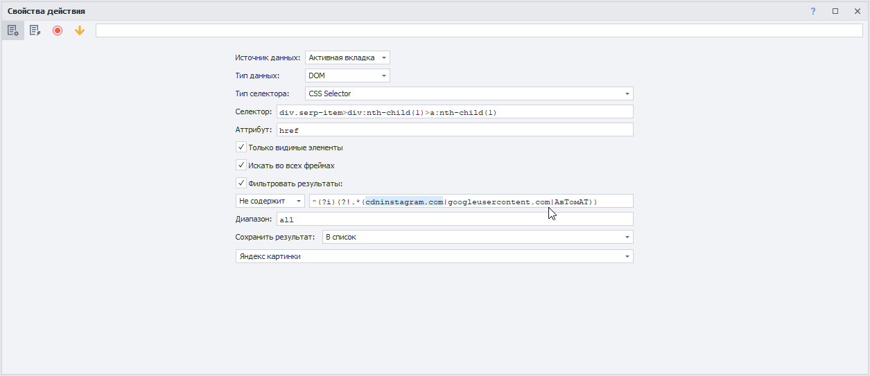Image resolution: width=870 pixels, height=376 pixels.
Task: Click the red record icon
Action: (58, 30)
